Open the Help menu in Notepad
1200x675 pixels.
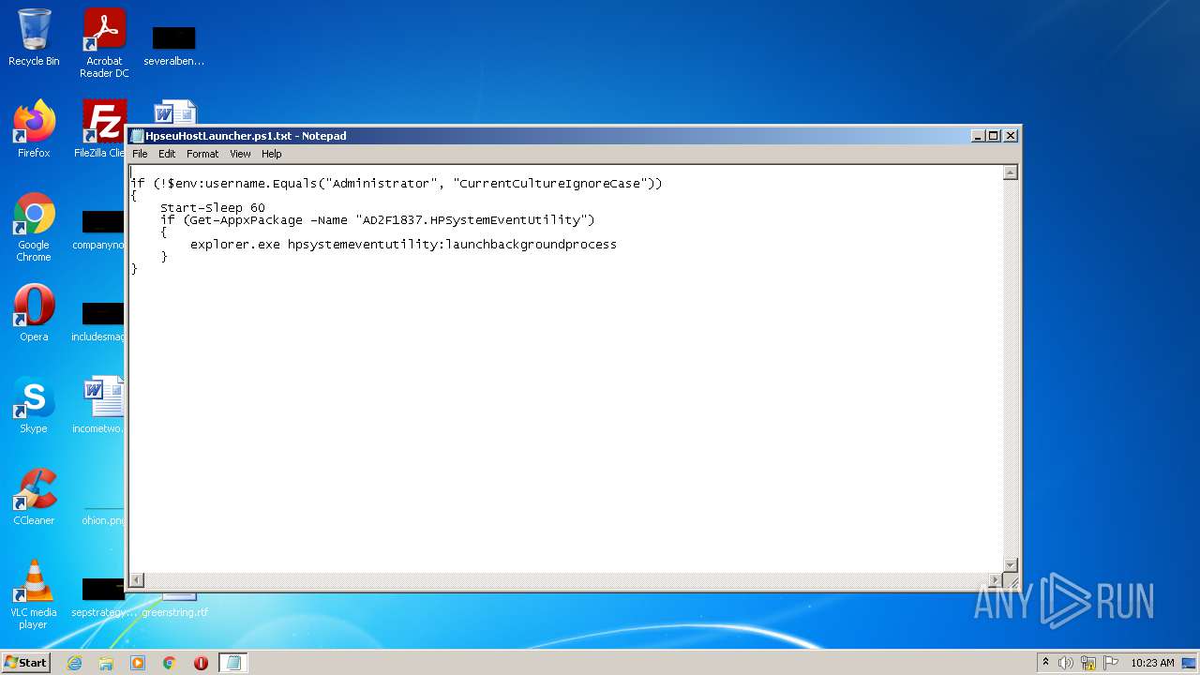tap(272, 154)
